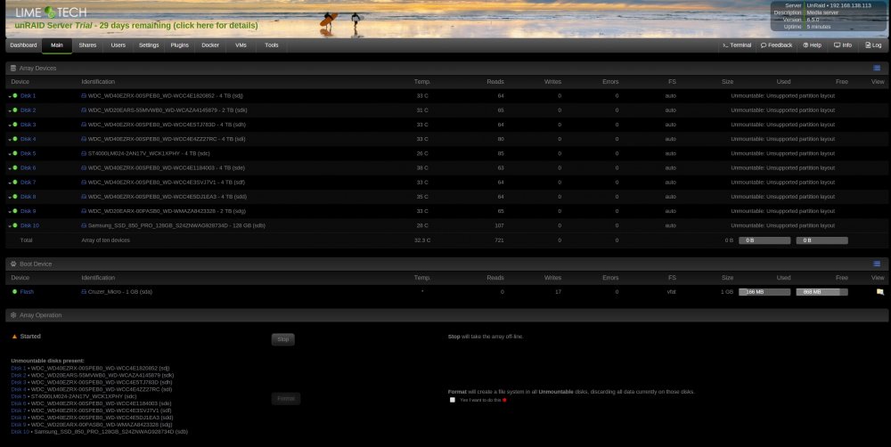
Task: Click the server info box showing UnRaid IP
Action: point(829,16)
